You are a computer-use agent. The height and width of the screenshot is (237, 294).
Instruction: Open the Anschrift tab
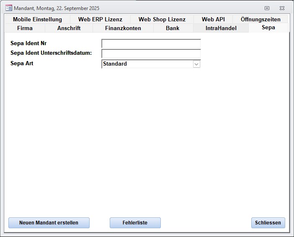pyautogui.click(x=69, y=28)
